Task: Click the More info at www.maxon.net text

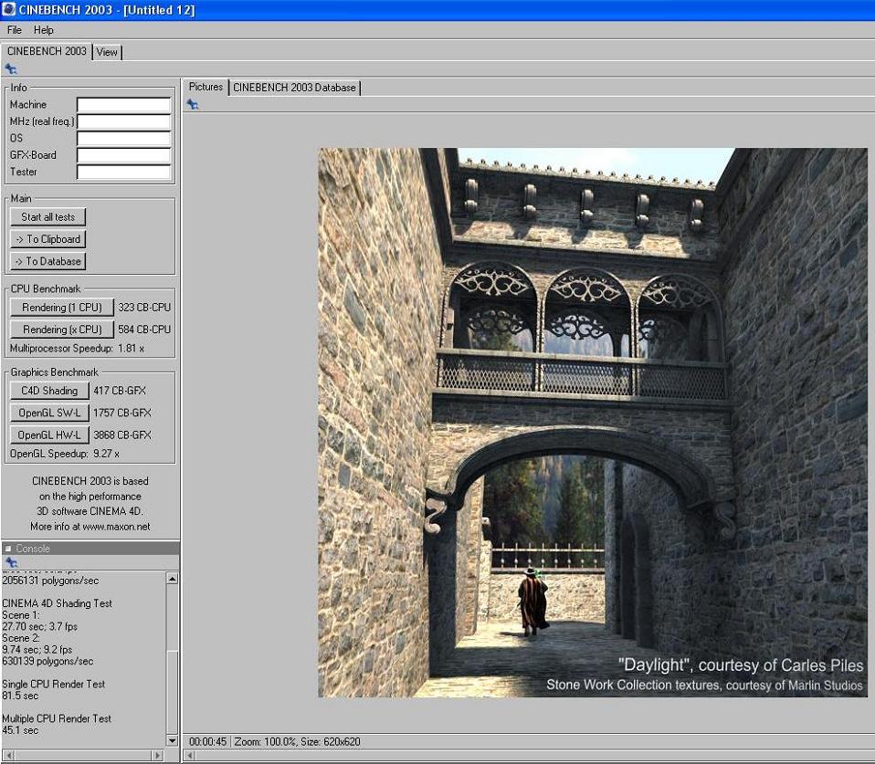Action: coord(90,527)
